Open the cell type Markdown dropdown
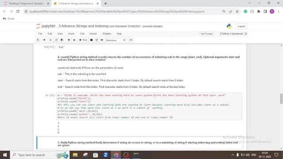Image resolution: width=283 pixels, height=159 pixels. (116, 40)
